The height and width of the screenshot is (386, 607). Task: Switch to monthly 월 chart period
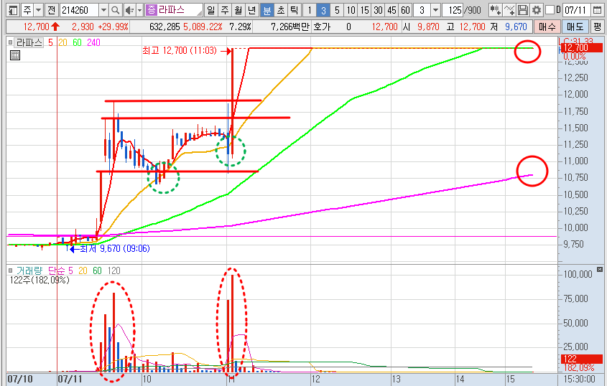(238, 10)
